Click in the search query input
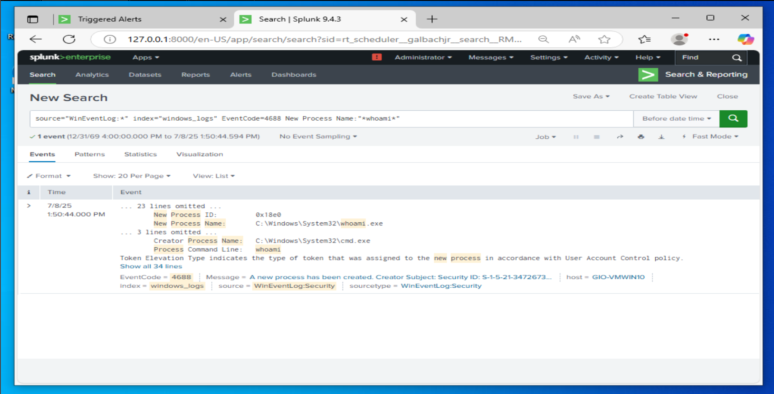The image size is (774, 394). click(332, 118)
